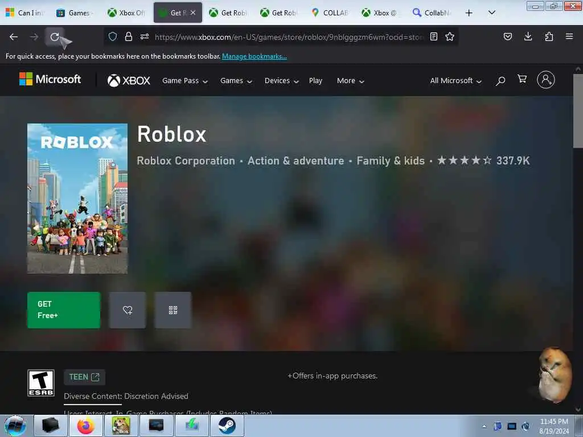Open Firefox from the taskbar
This screenshot has width=583, height=437.
pos(86,426)
